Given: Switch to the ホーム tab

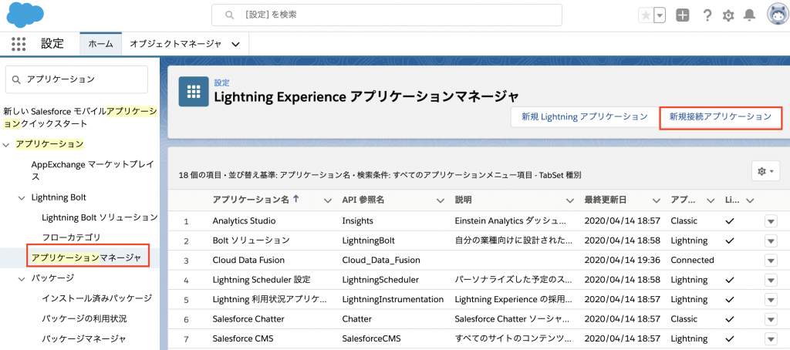Looking at the screenshot, I should pyautogui.click(x=101, y=44).
